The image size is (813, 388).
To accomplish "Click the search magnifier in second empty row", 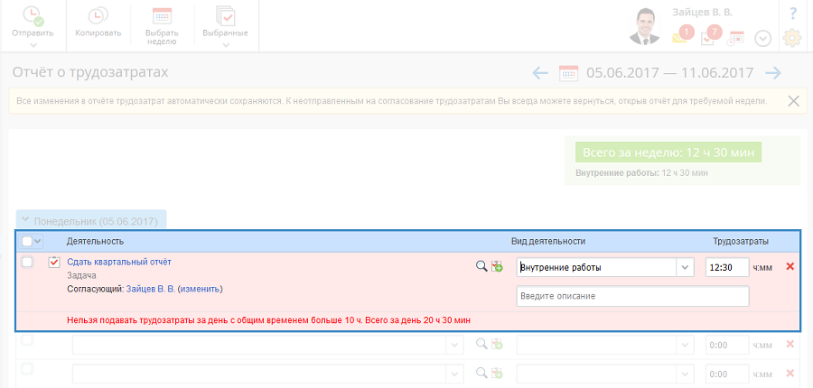I will (x=481, y=373).
